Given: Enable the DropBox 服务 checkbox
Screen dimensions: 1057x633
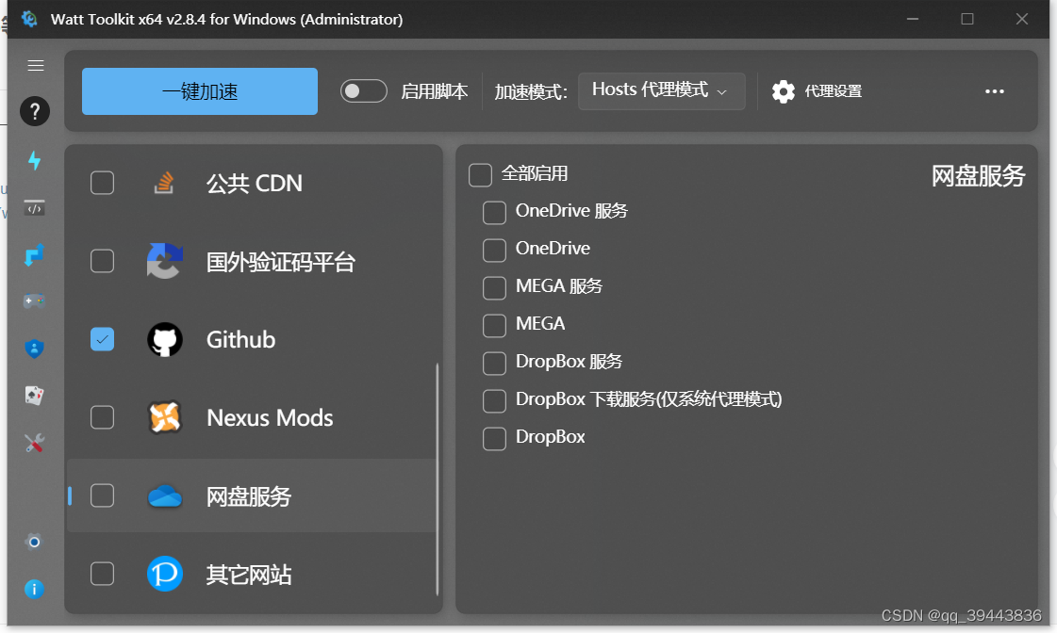Looking at the screenshot, I should (494, 363).
